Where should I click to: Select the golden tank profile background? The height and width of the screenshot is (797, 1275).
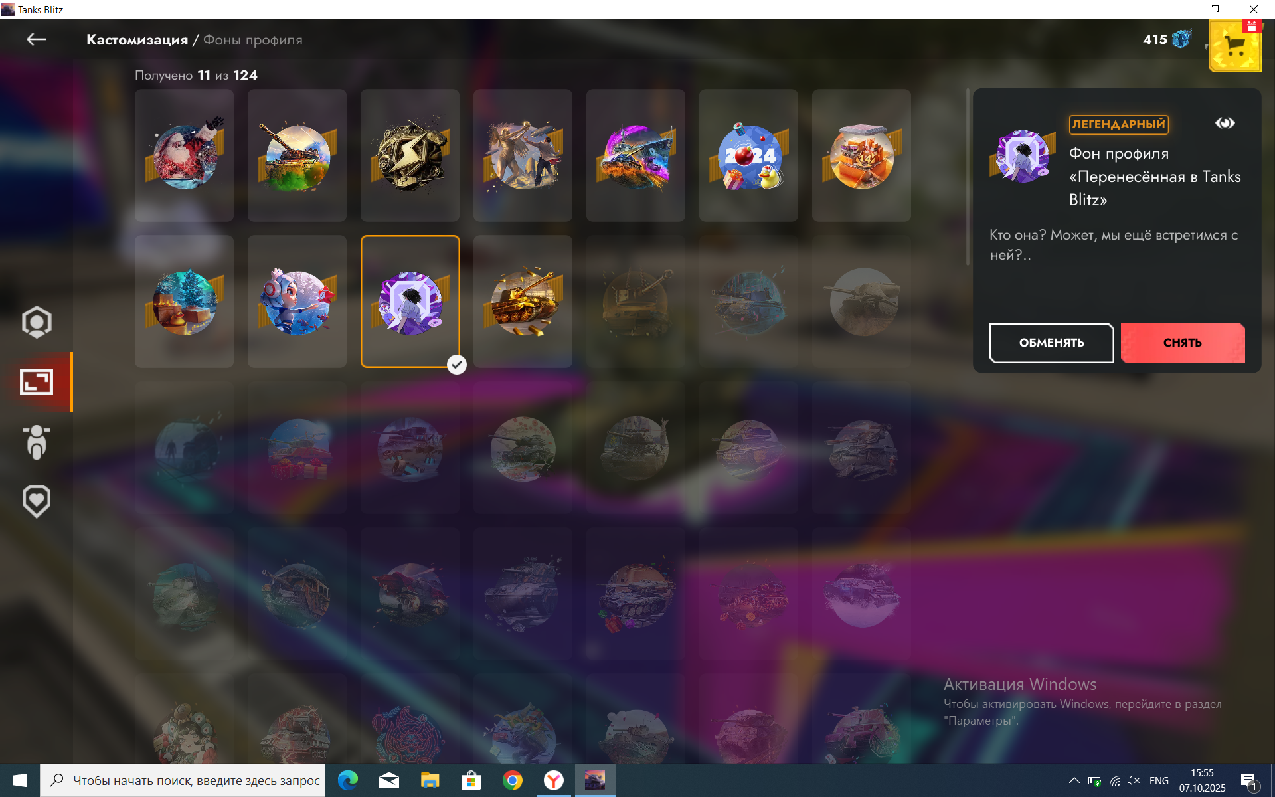[523, 302]
